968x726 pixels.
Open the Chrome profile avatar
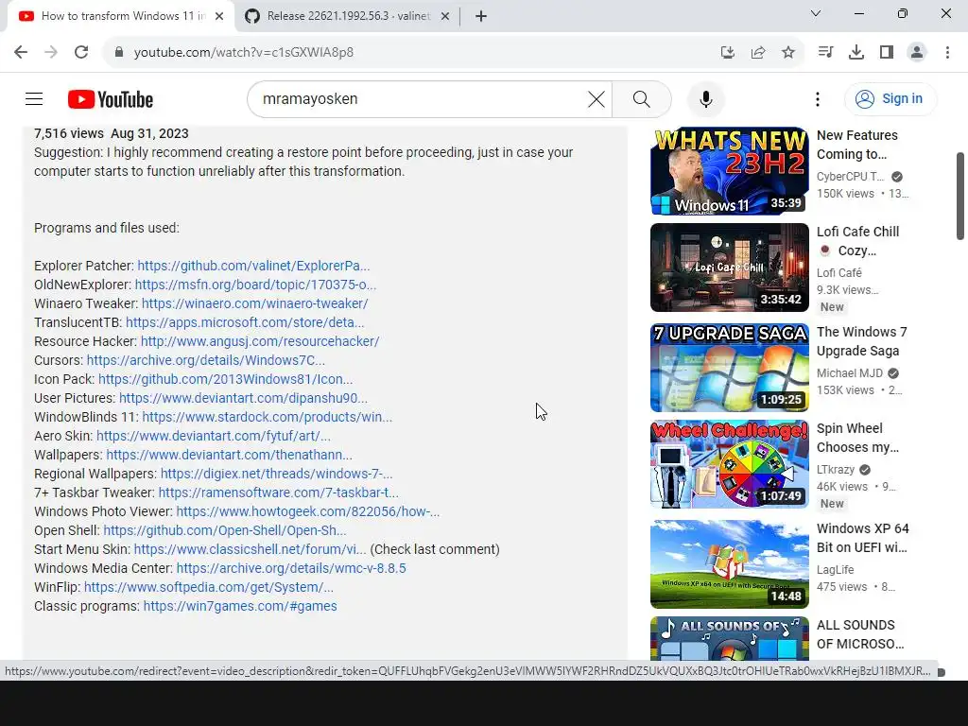pos(917,53)
